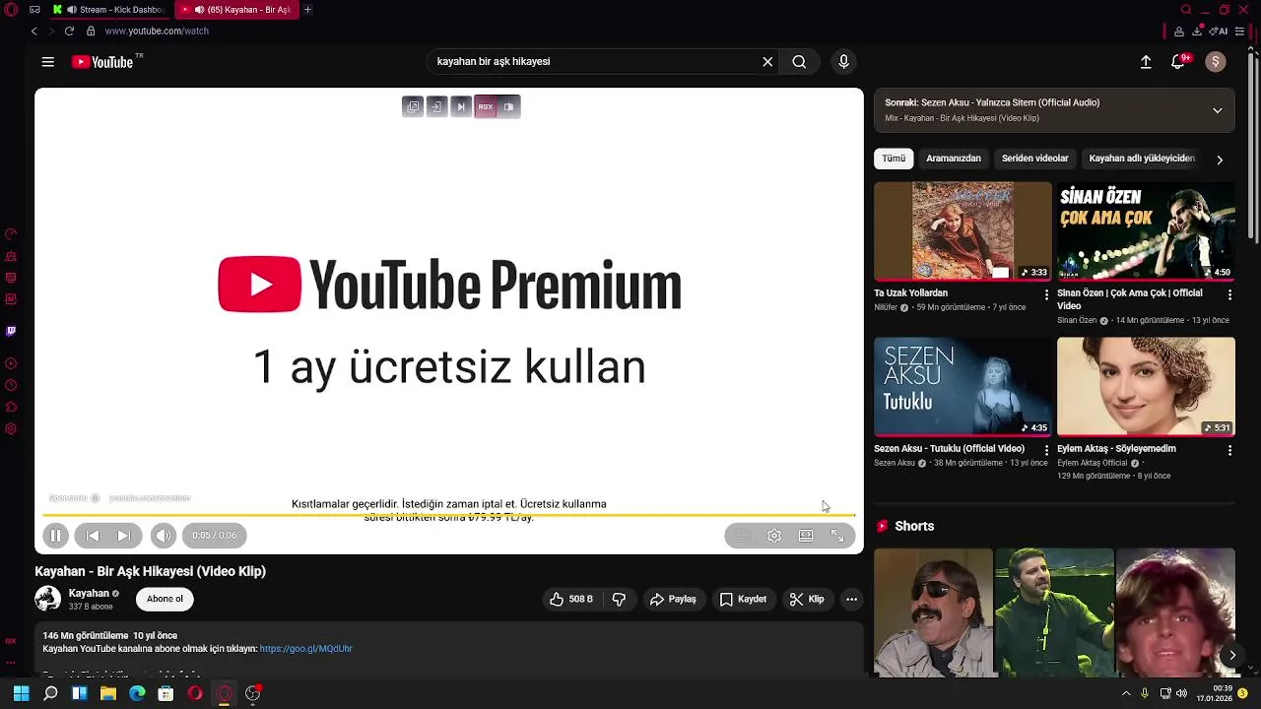The image size is (1261, 709).
Task: Pause the video with the pause button
Action: [x=56, y=536]
